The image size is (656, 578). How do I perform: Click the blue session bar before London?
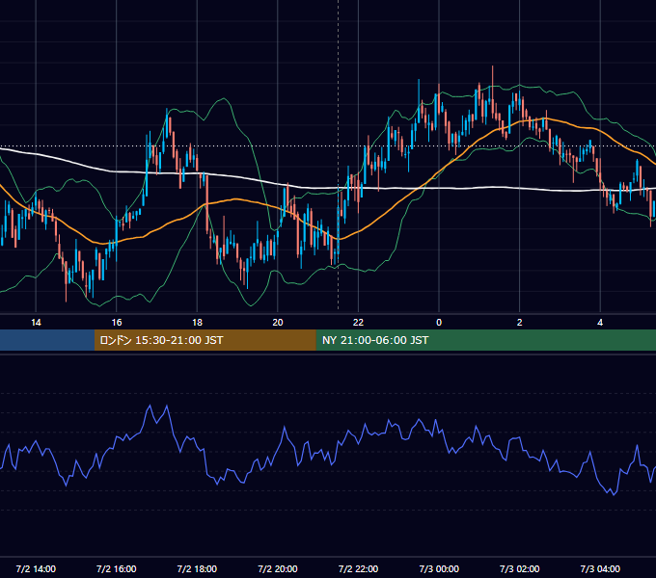click(x=47, y=340)
